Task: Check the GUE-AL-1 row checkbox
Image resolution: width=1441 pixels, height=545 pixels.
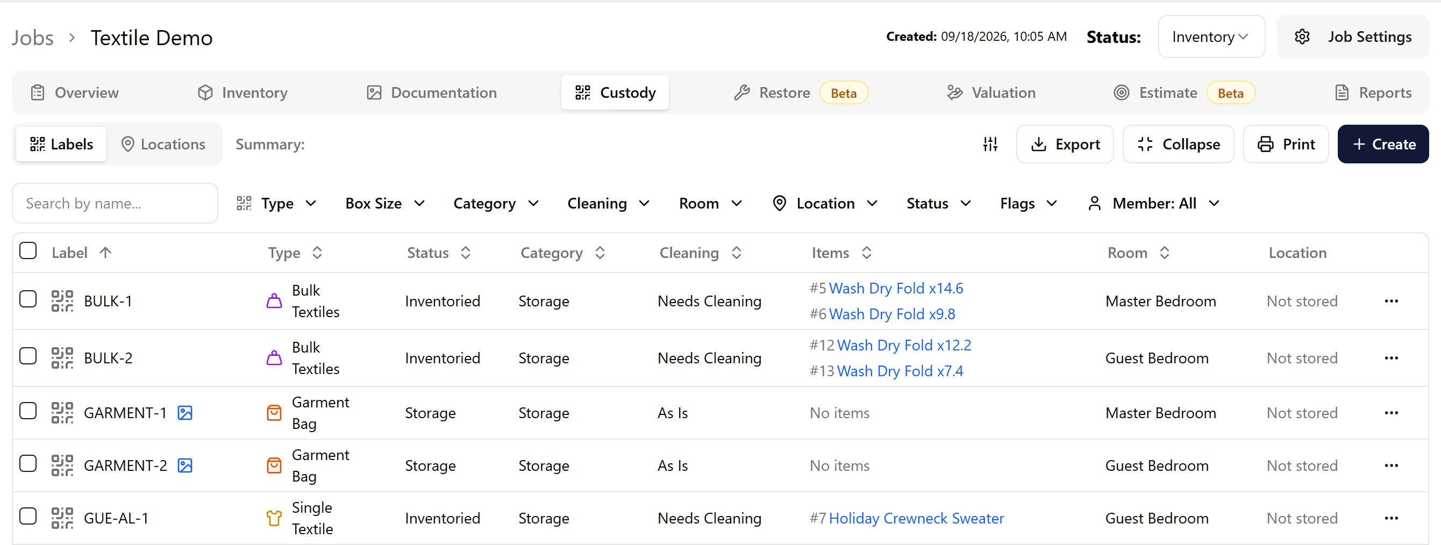Action: 28,516
